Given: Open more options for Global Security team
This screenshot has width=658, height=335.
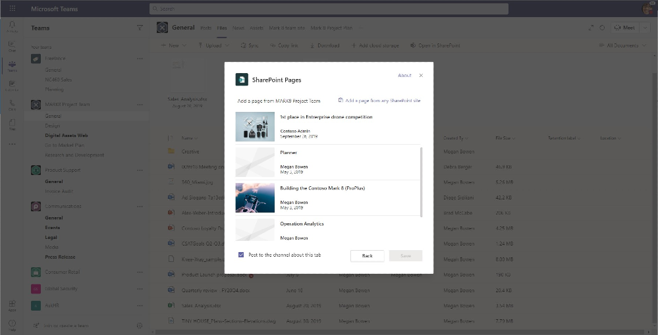Looking at the screenshot, I should (x=140, y=289).
